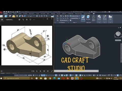Open the Groups panel button
The height and width of the screenshot is (91, 122).
click(105, 17)
